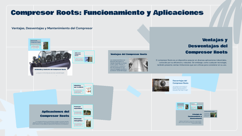Select paragraph starting 'El compresor Roots es un dispositivo'
This screenshot has width=242, height=136.
pyautogui.click(x=191, y=63)
